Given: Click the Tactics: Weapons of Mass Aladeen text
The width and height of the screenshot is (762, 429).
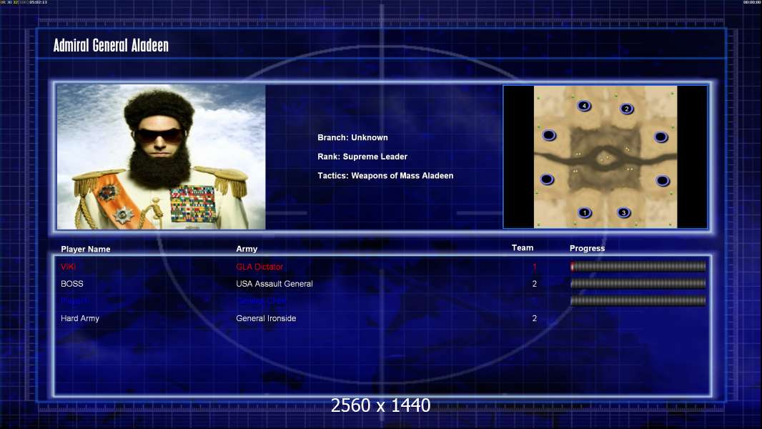Looking at the screenshot, I should pos(385,176).
